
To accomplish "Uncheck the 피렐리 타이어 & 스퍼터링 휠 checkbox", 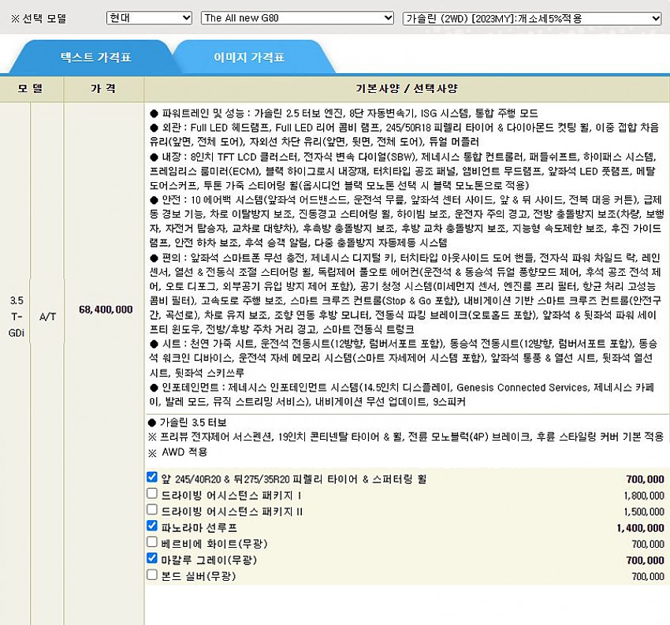I will [x=152, y=478].
